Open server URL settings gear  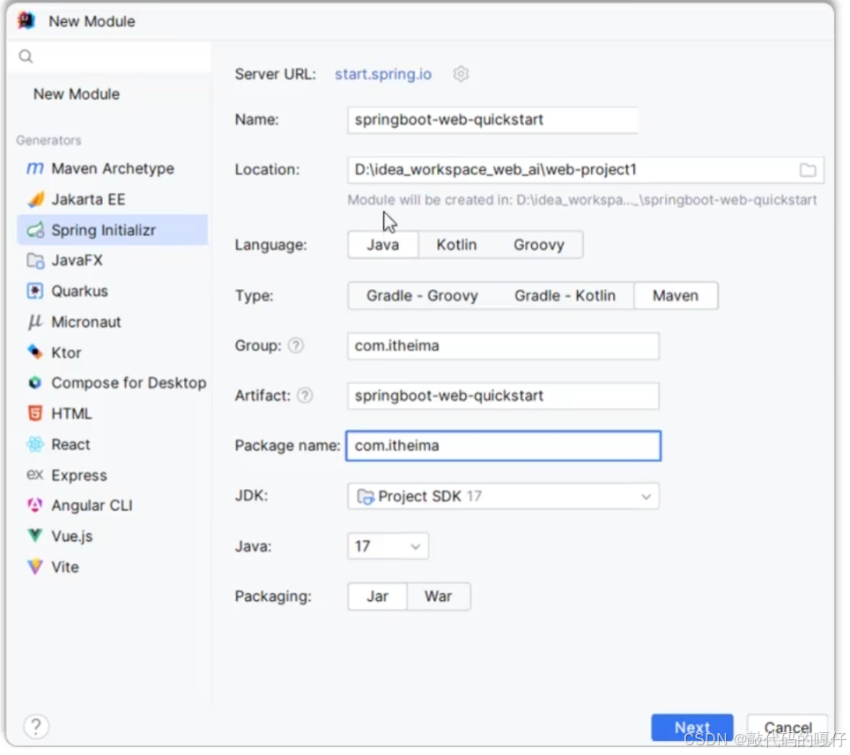pos(461,74)
